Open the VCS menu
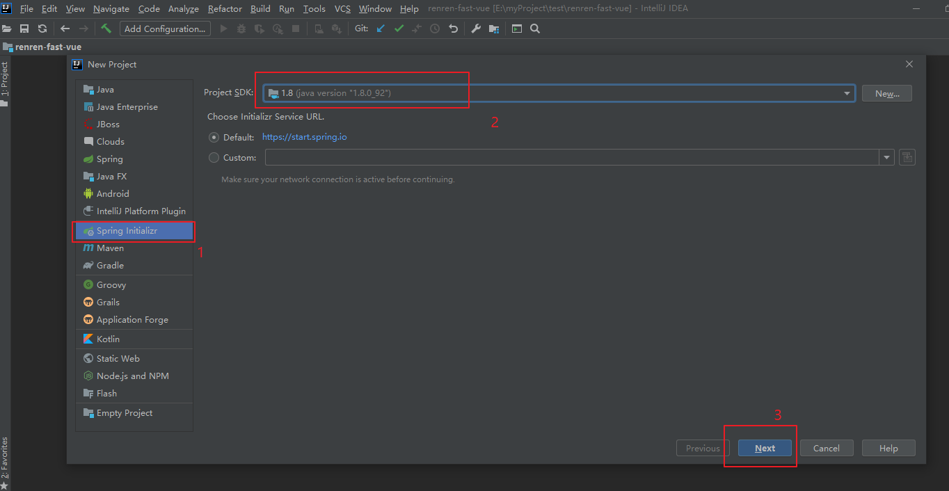949x491 pixels. point(342,9)
